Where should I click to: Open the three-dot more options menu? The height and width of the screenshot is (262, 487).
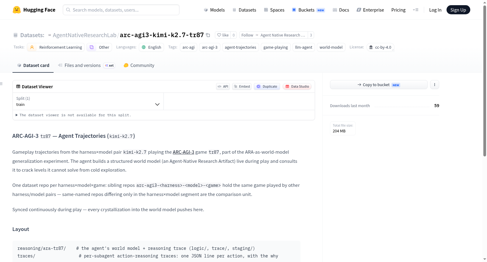pos(435,85)
